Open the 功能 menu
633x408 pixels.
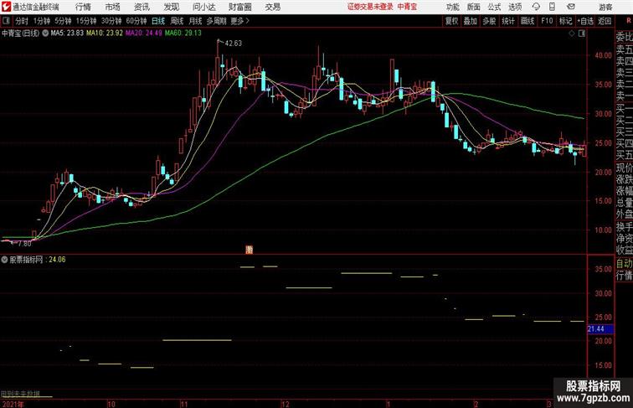point(452,7)
